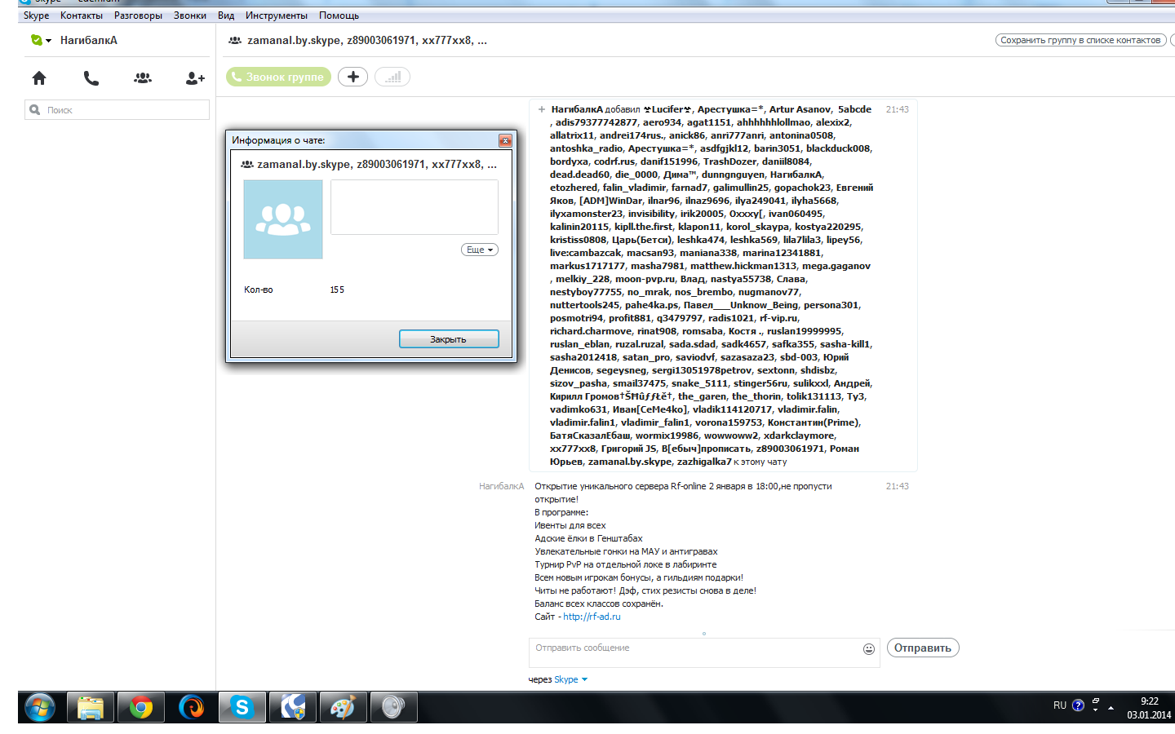Screen dimensions: 1175x734
Task: Click the RU language indicator
Action: (1060, 705)
